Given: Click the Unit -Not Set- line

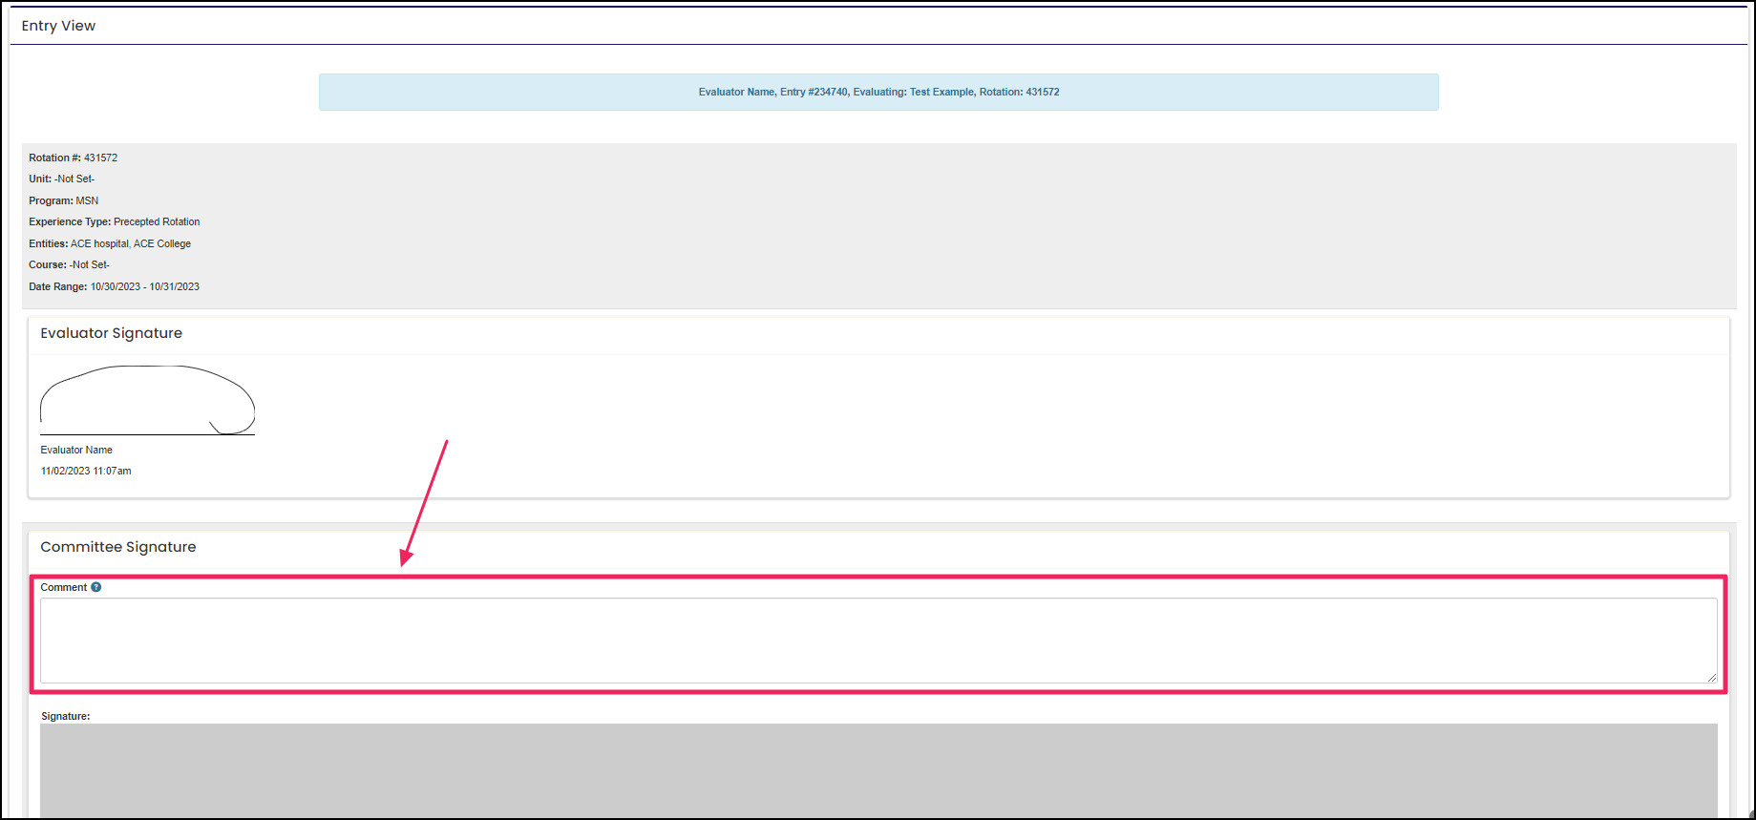Looking at the screenshot, I should click(x=61, y=179).
